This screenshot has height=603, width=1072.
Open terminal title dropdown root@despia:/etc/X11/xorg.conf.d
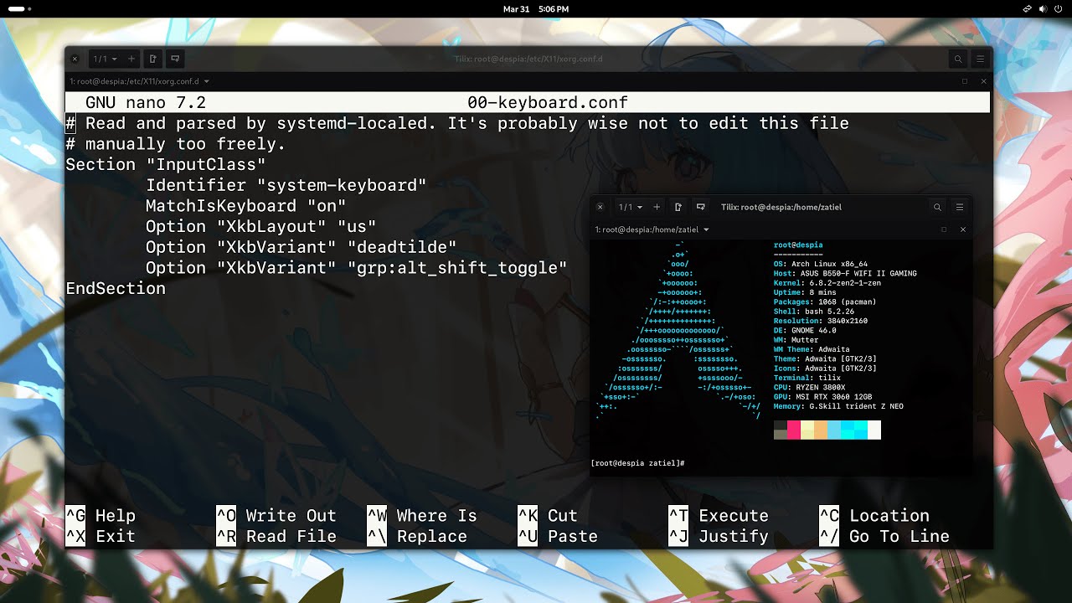pos(139,81)
